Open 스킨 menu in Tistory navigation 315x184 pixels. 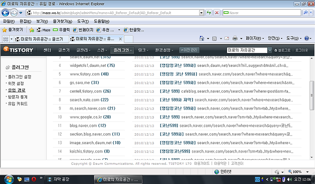[102, 50]
